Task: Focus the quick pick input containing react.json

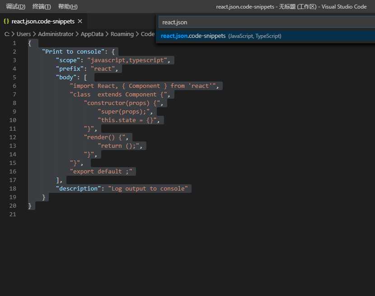Action: pyautogui.click(x=267, y=22)
